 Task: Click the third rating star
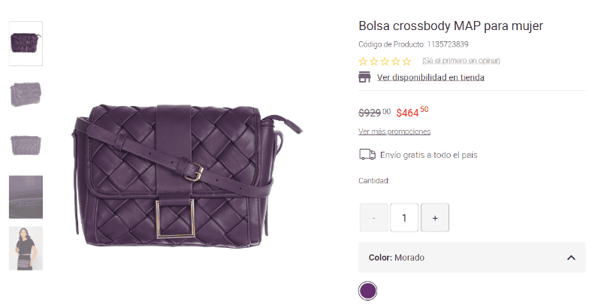click(385, 61)
